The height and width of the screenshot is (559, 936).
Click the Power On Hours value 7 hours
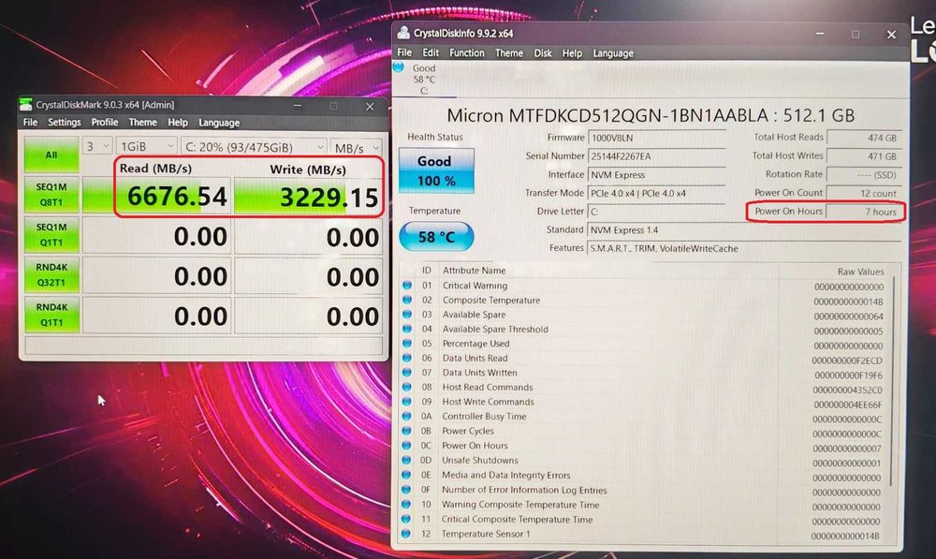click(864, 212)
